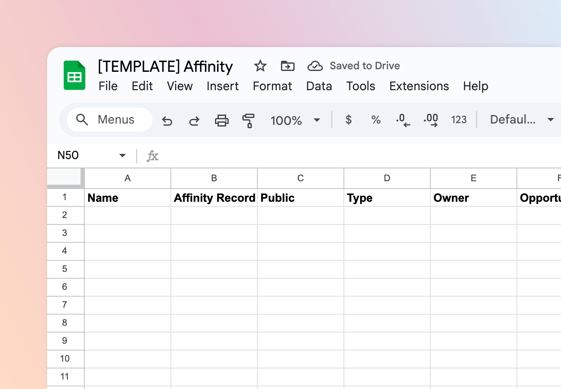Increase decimal places
The image size is (561, 389).
click(431, 120)
